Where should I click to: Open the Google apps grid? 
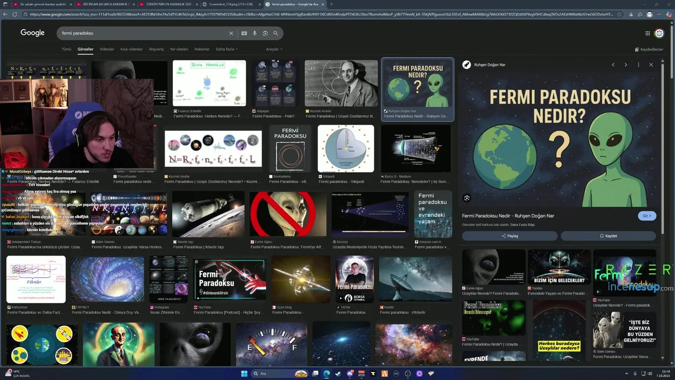click(648, 33)
